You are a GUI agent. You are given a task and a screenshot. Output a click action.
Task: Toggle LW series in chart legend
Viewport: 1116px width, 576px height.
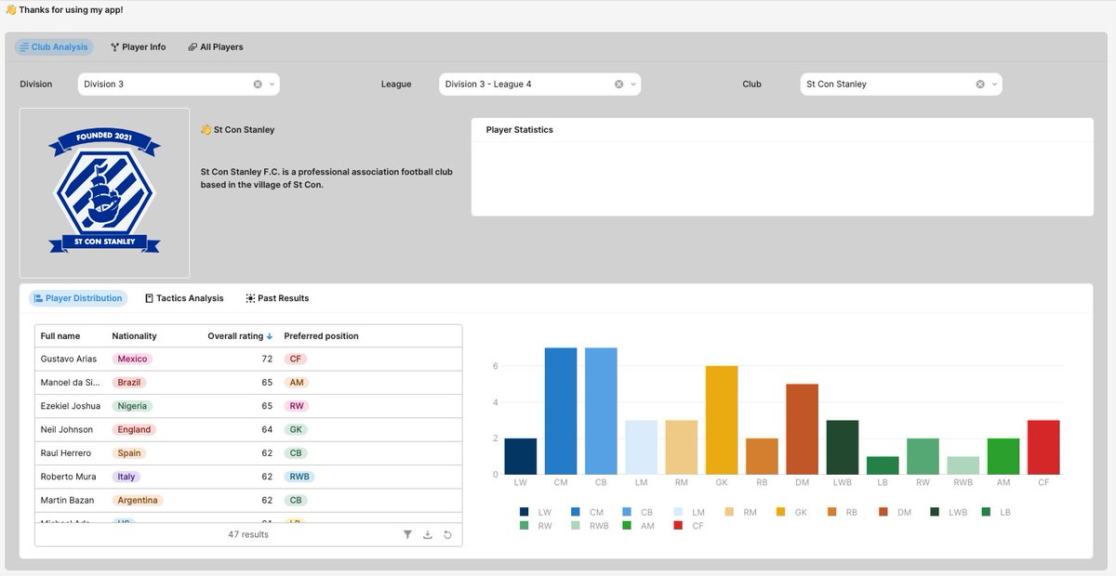tap(535, 512)
